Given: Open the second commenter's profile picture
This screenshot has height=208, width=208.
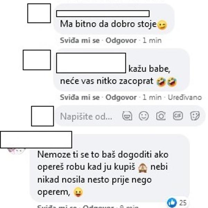Looking at the screenshot, I should pos(37,60).
